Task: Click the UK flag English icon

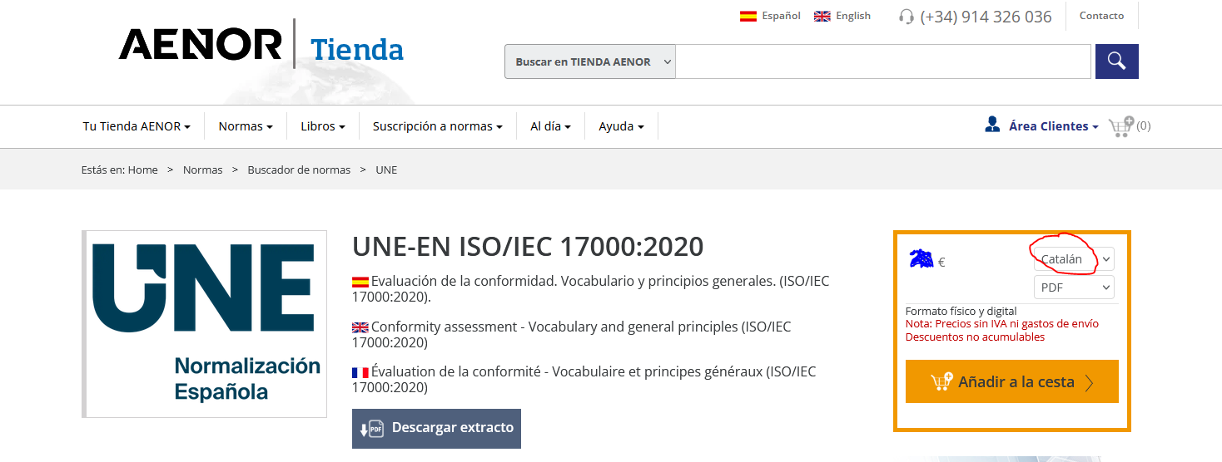Action: (822, 16)
